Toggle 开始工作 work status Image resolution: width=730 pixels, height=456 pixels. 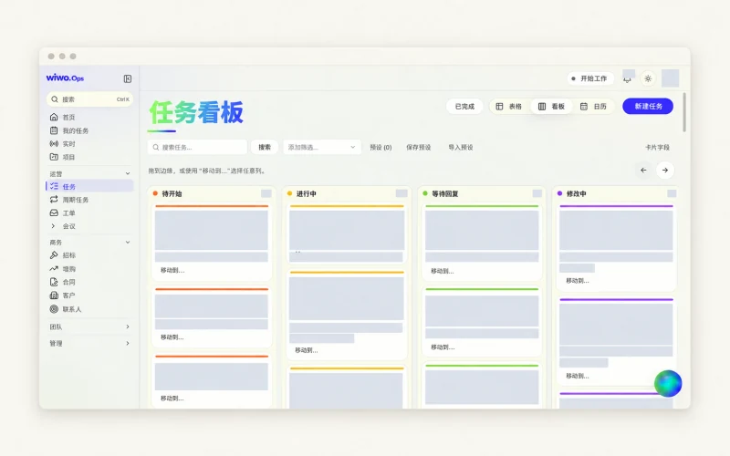pyautogui.click(x=589, y=78)
